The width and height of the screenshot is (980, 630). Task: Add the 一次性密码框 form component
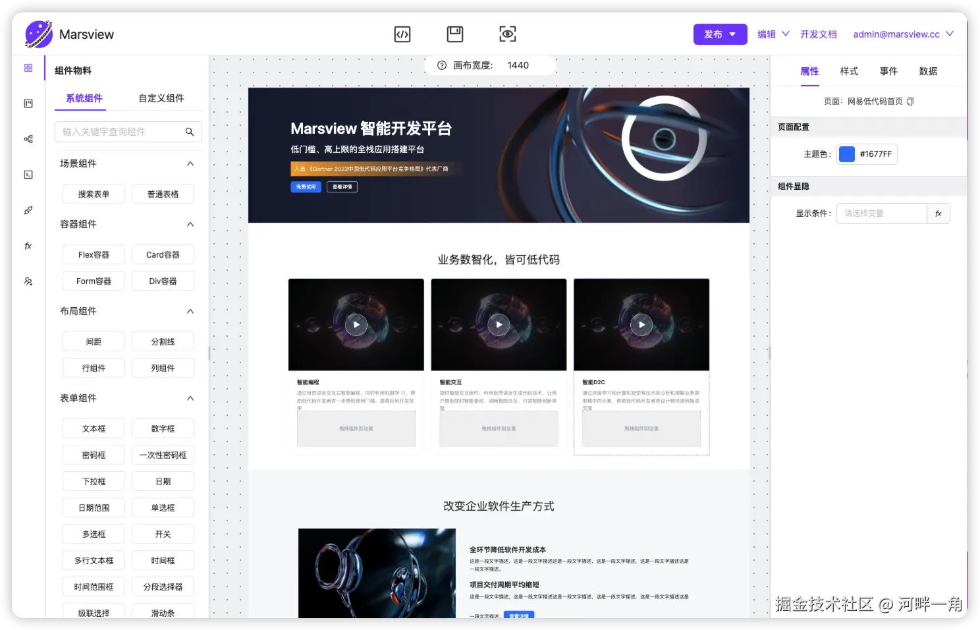point(163,455)
